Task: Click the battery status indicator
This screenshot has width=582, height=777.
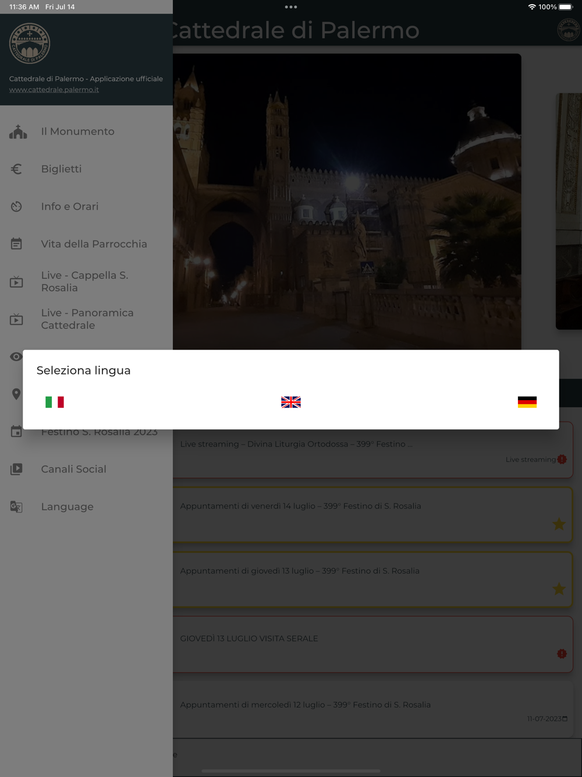Action: [x=566, y=7]
